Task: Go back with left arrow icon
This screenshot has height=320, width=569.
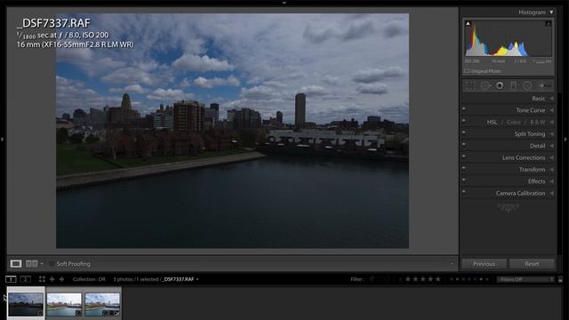Action: coord(52,279)
